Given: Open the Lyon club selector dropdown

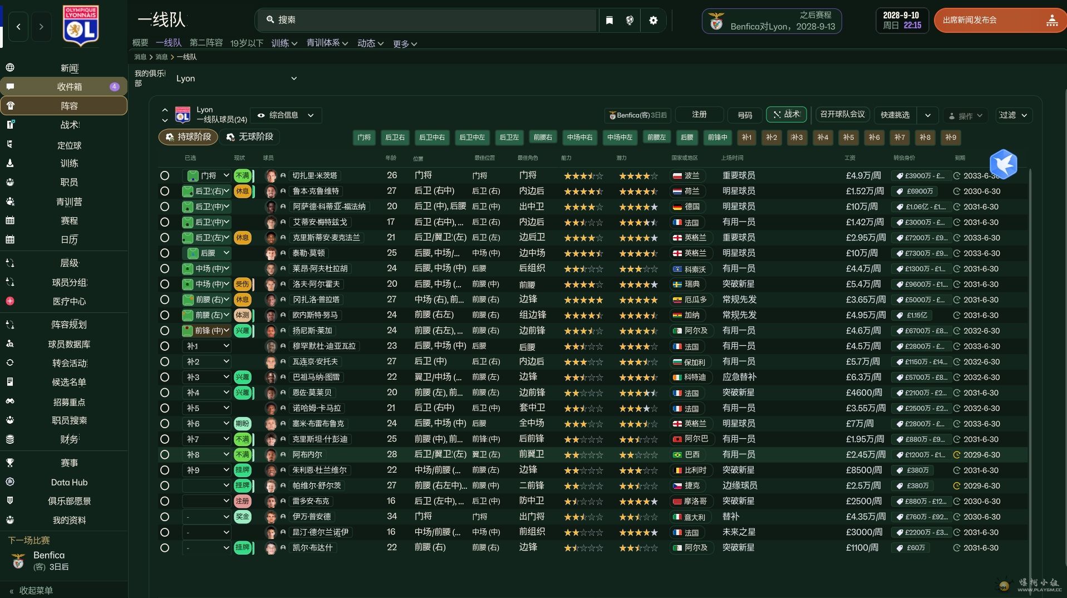Looking at the screenshot, I should [236, 79].
